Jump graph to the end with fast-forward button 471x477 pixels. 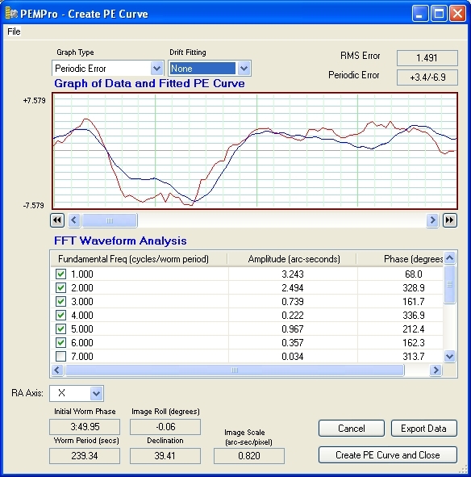click(450, 220)
